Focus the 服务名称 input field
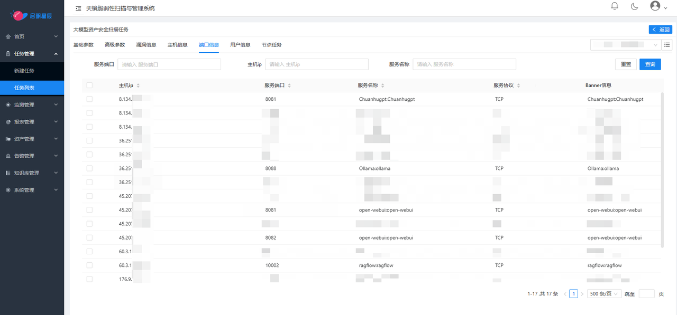 (464, 64)
